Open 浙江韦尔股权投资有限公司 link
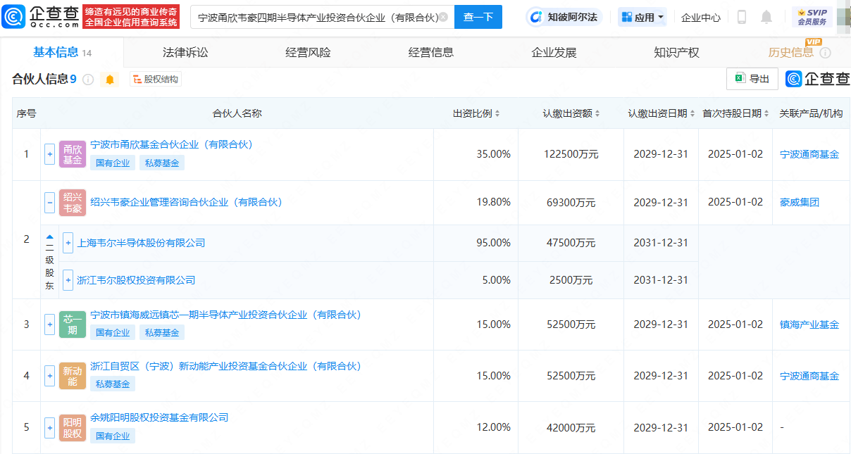851x454 pixels. click(x=136, y=280)
